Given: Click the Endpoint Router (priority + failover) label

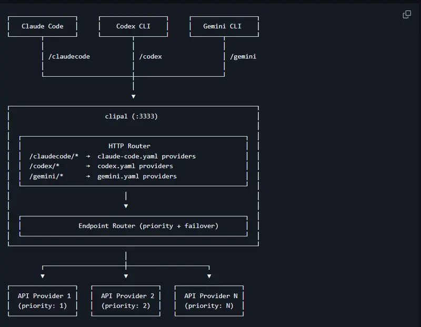Looking at the screenshot, I should point(148,226).
